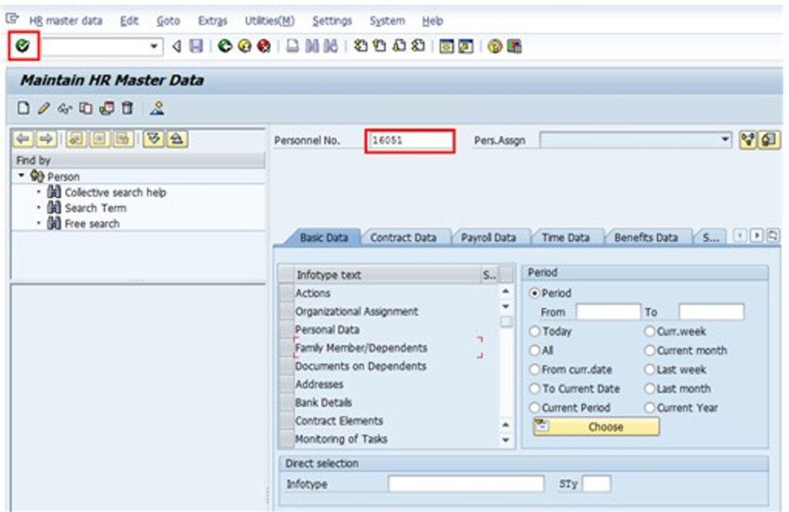Click the right arrow icon in search panel
The image size is (789, 512).
[x=46, y=140]
